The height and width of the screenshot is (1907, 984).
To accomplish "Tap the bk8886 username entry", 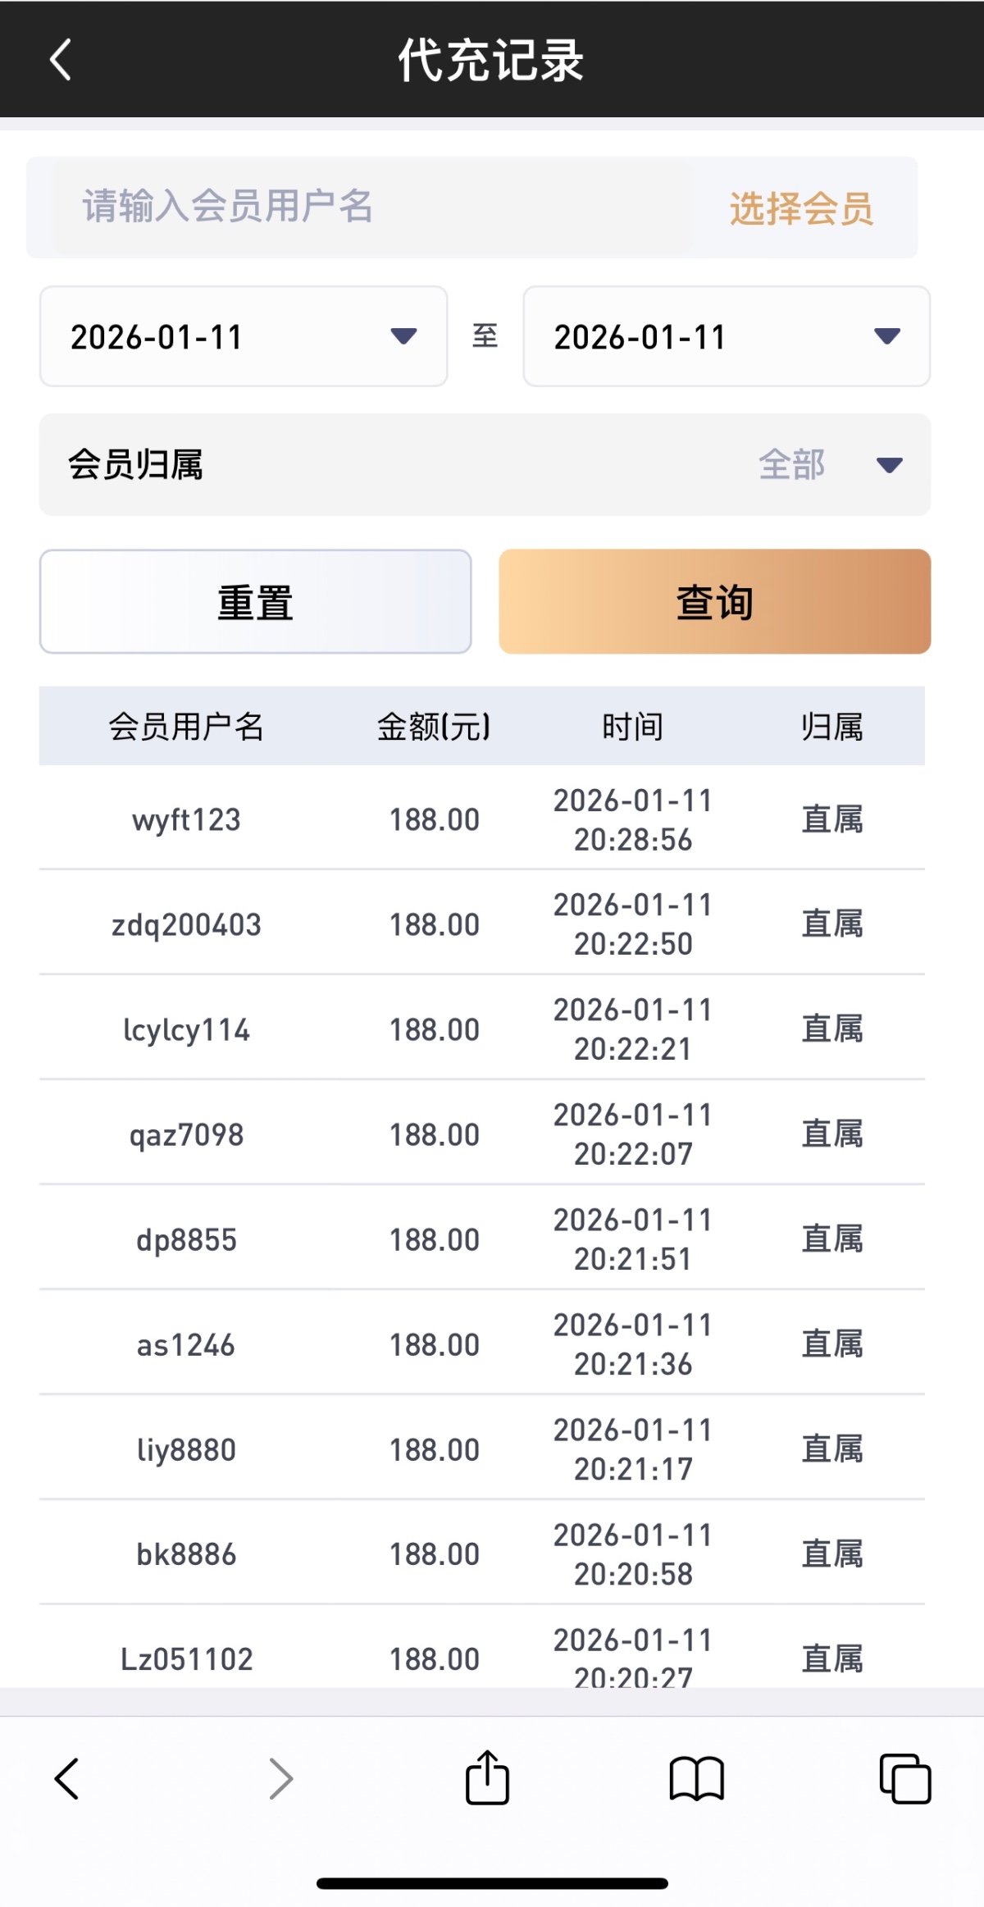I will coord(186,1554).
